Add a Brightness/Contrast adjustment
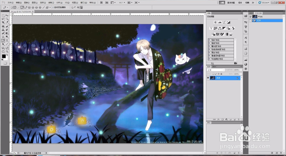 [x=216, y=22]
